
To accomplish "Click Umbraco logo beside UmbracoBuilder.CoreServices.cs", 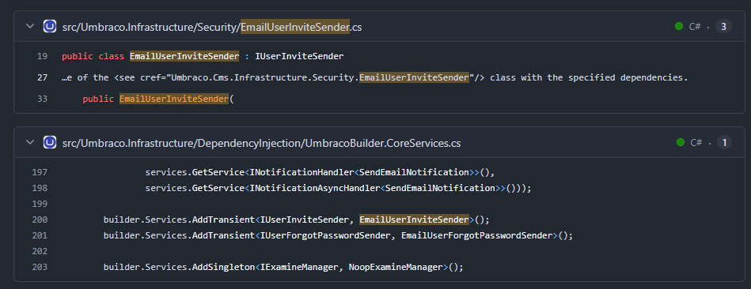I will click(x=50, y=142).
